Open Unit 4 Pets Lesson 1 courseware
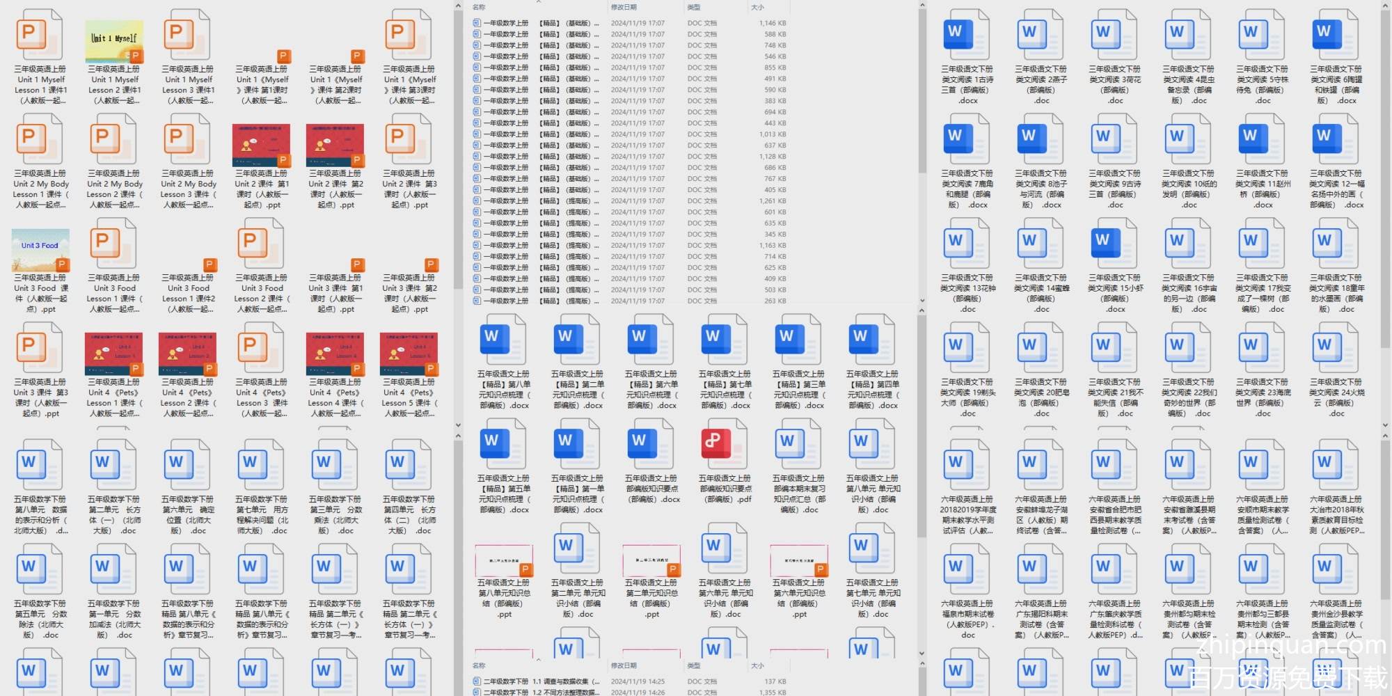 tap(114, 354)
